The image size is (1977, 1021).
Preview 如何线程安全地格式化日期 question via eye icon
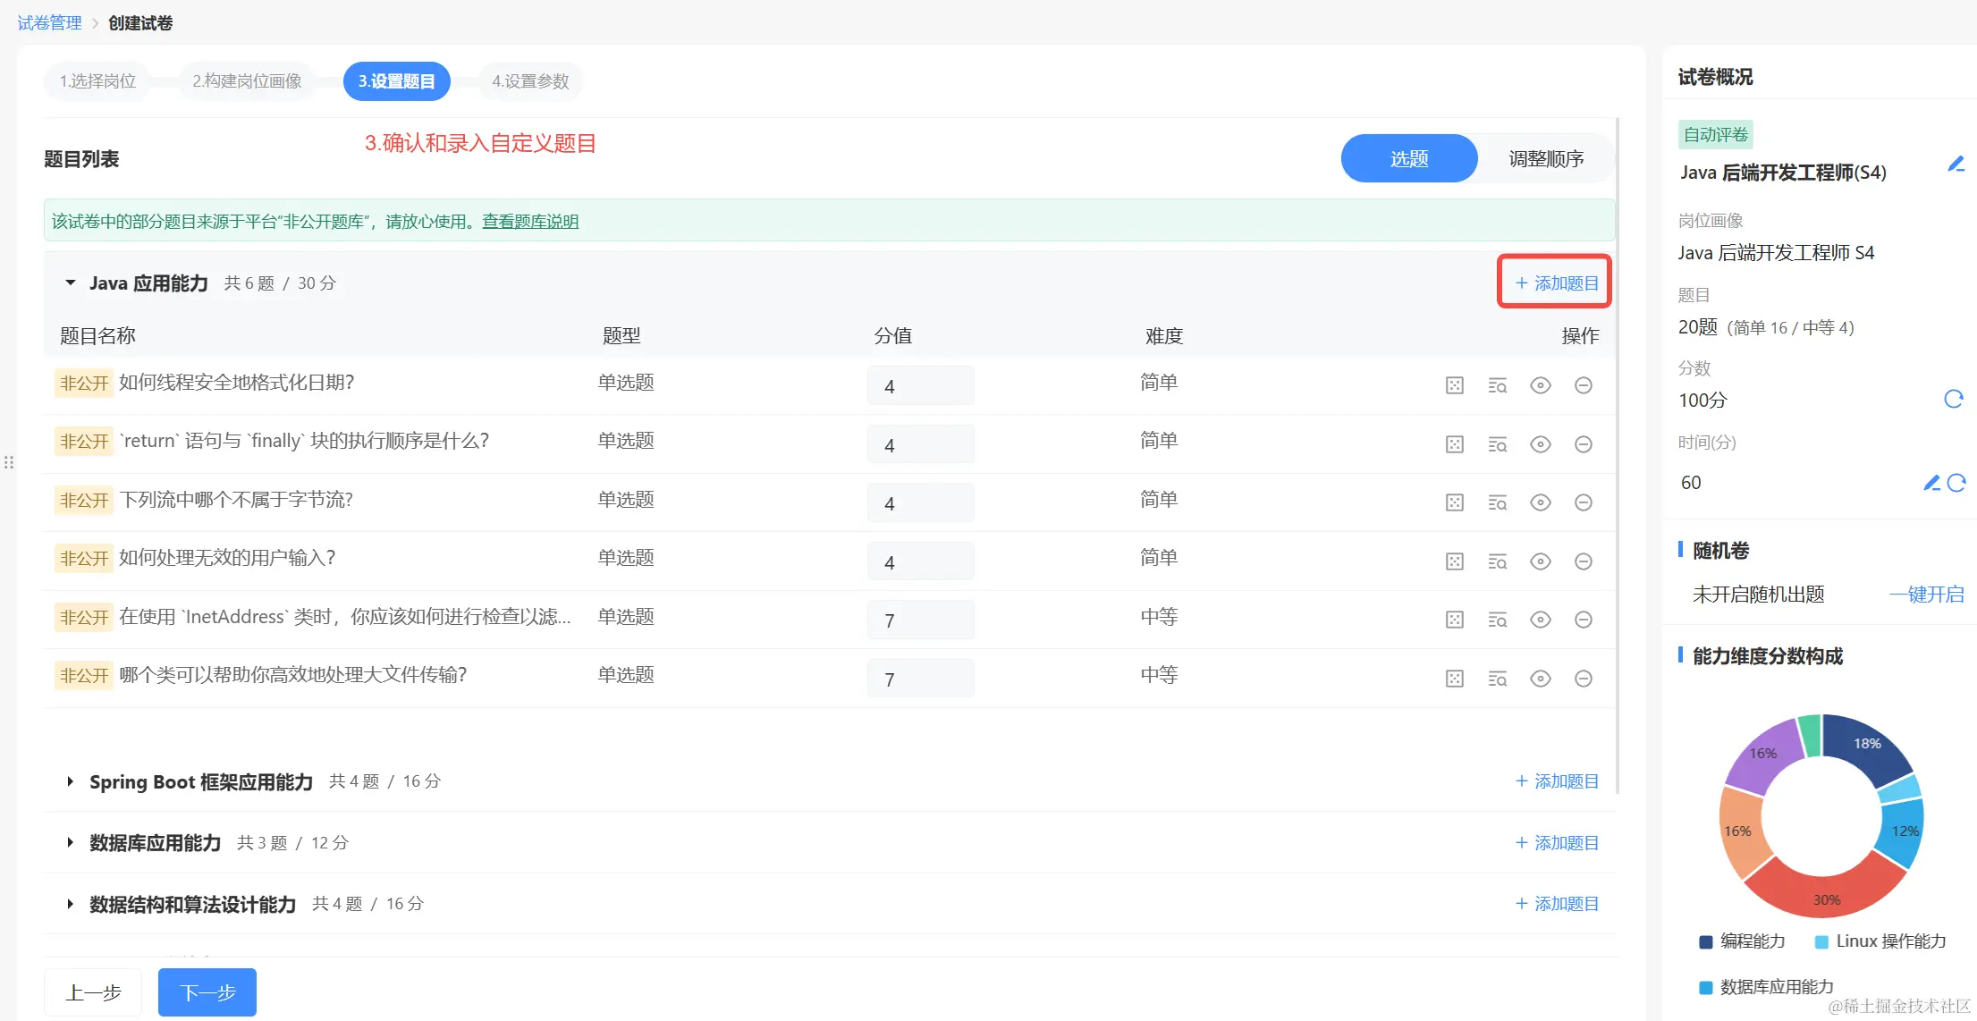pyautogui.click(x=1540, y=385)
